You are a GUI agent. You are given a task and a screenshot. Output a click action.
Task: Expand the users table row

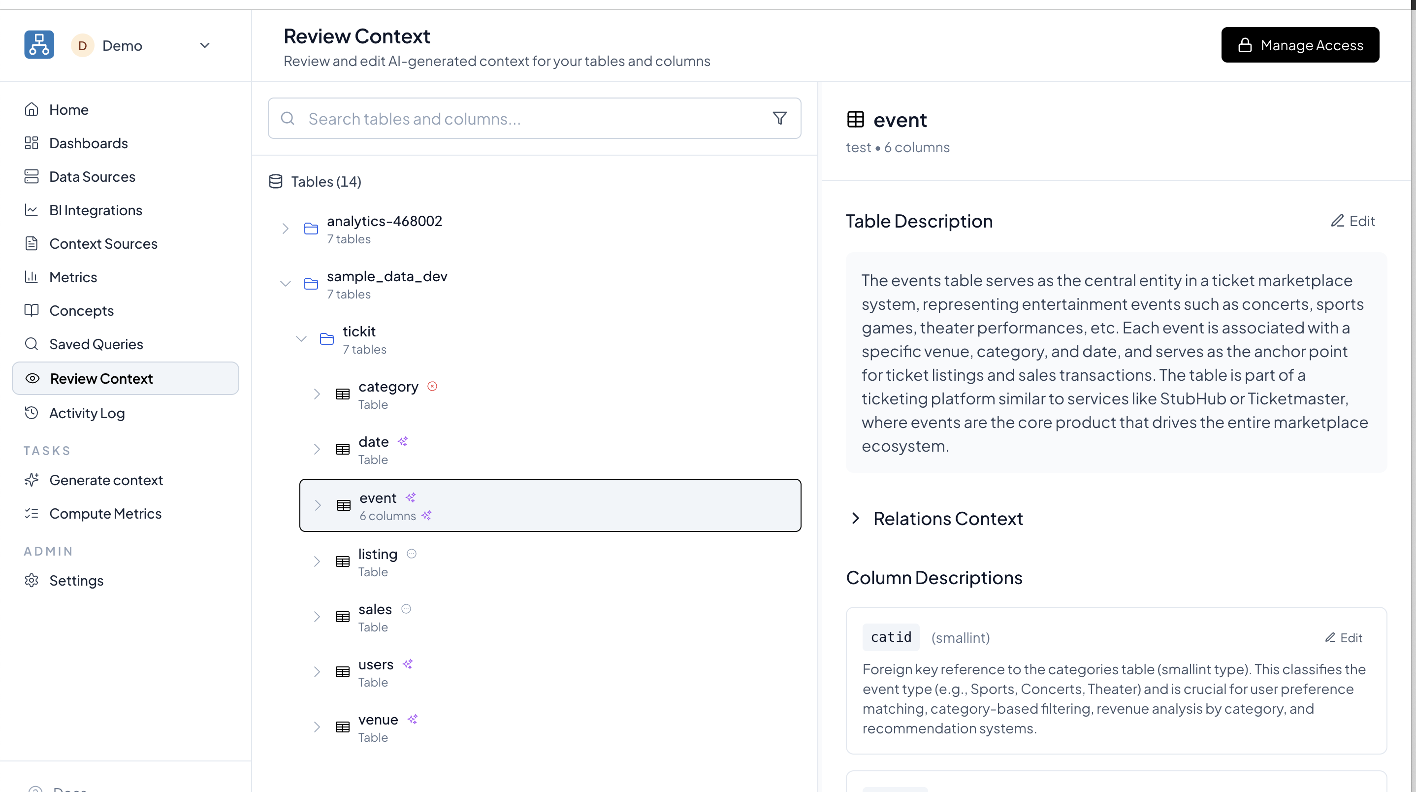click(317, 671)
